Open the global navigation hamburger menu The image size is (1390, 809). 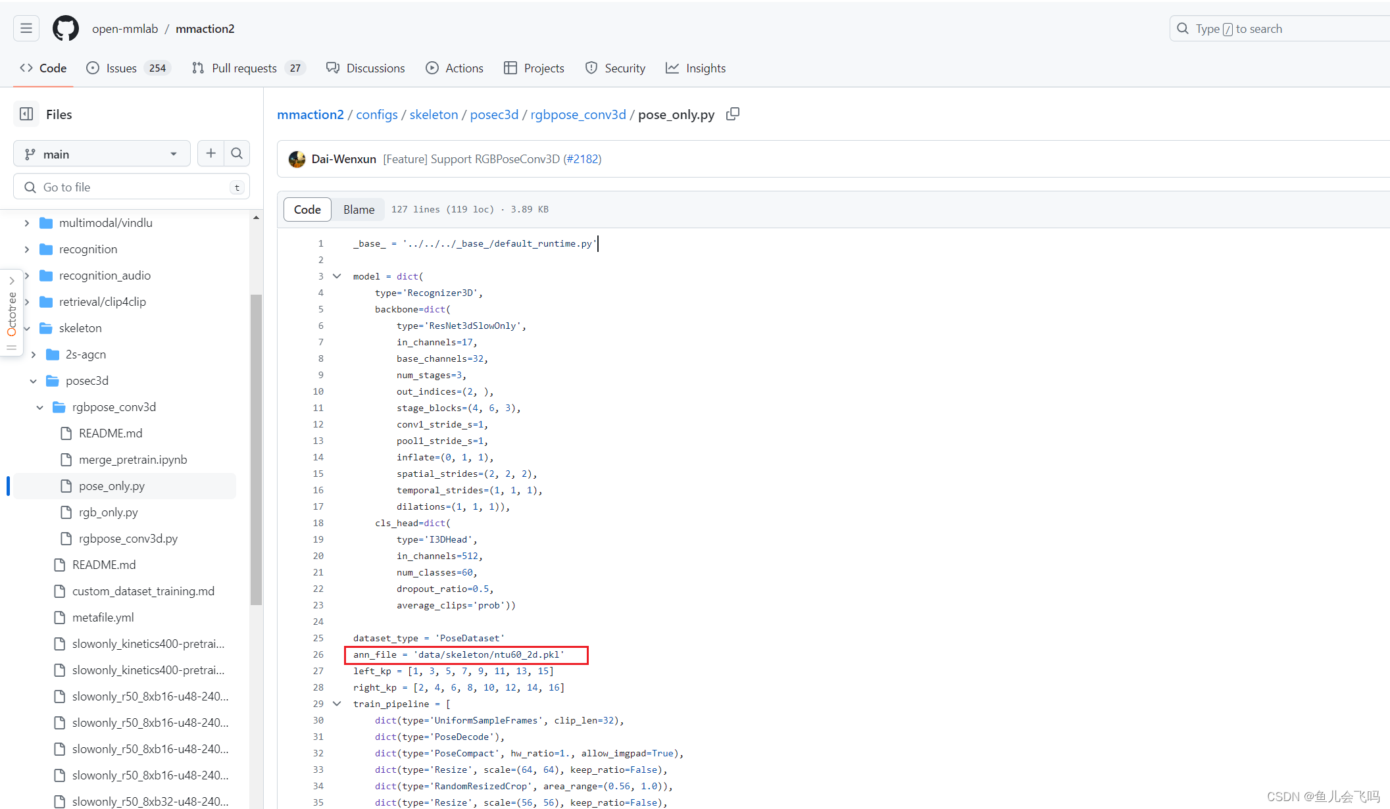[26, 28]
